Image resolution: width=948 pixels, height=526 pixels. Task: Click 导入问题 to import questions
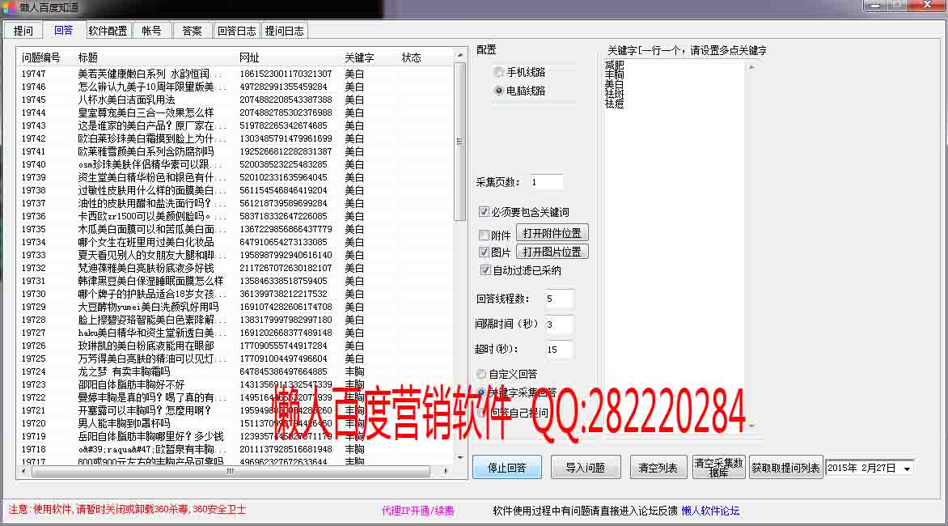[x=586, y=467]
